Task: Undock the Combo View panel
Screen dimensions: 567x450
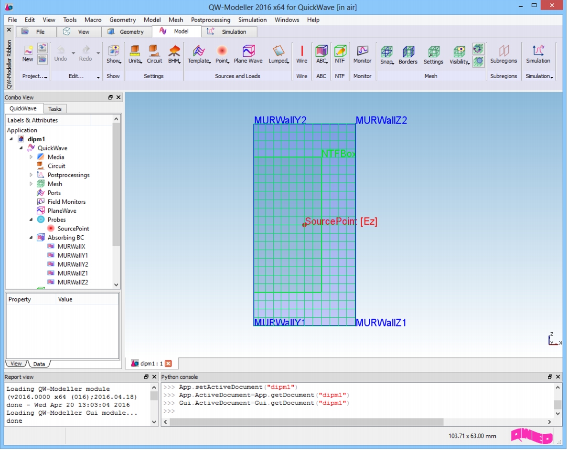Action: click(x=110, y=97)
